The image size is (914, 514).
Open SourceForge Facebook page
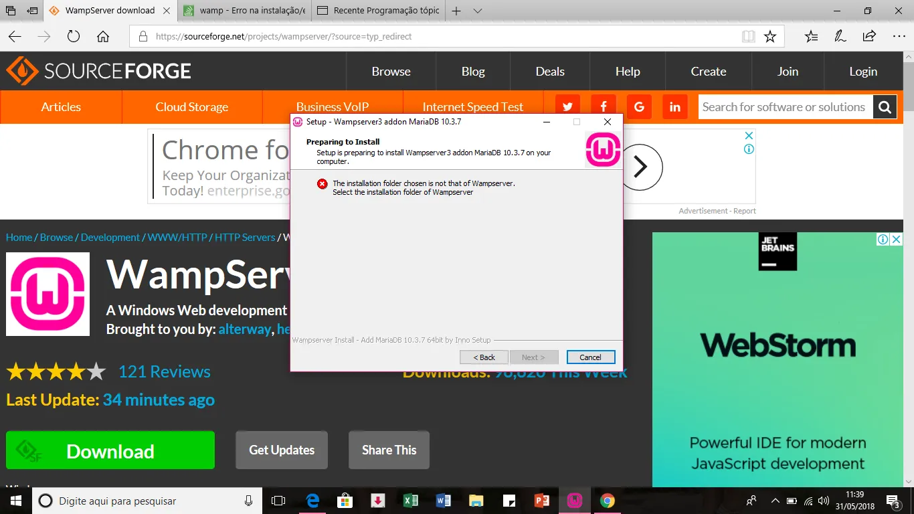pos(604,107)
